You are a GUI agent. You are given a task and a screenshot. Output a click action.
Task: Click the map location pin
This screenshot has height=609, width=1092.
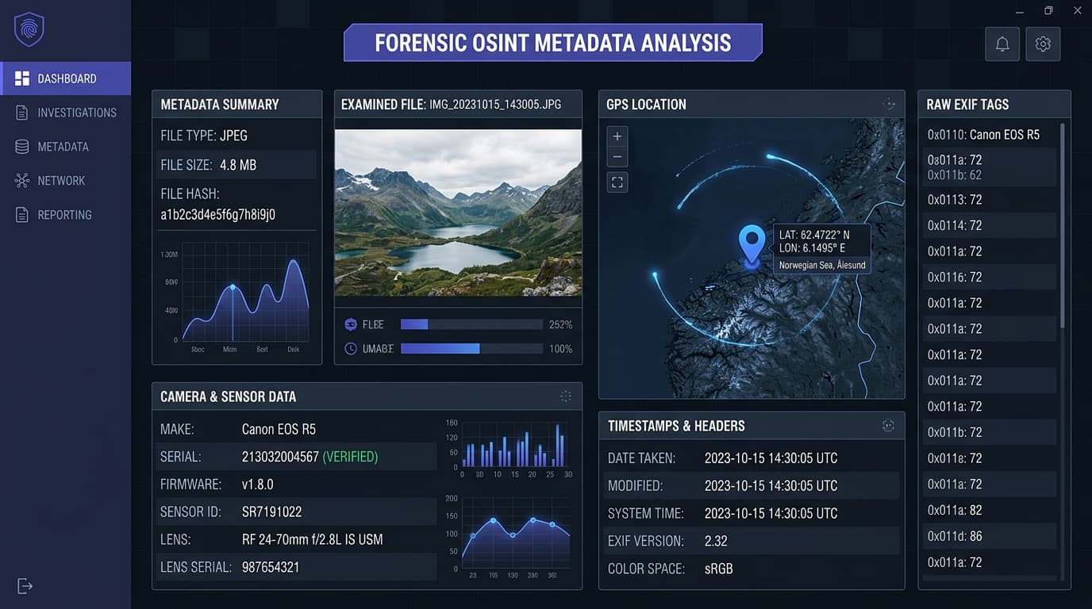pos(752,244)
